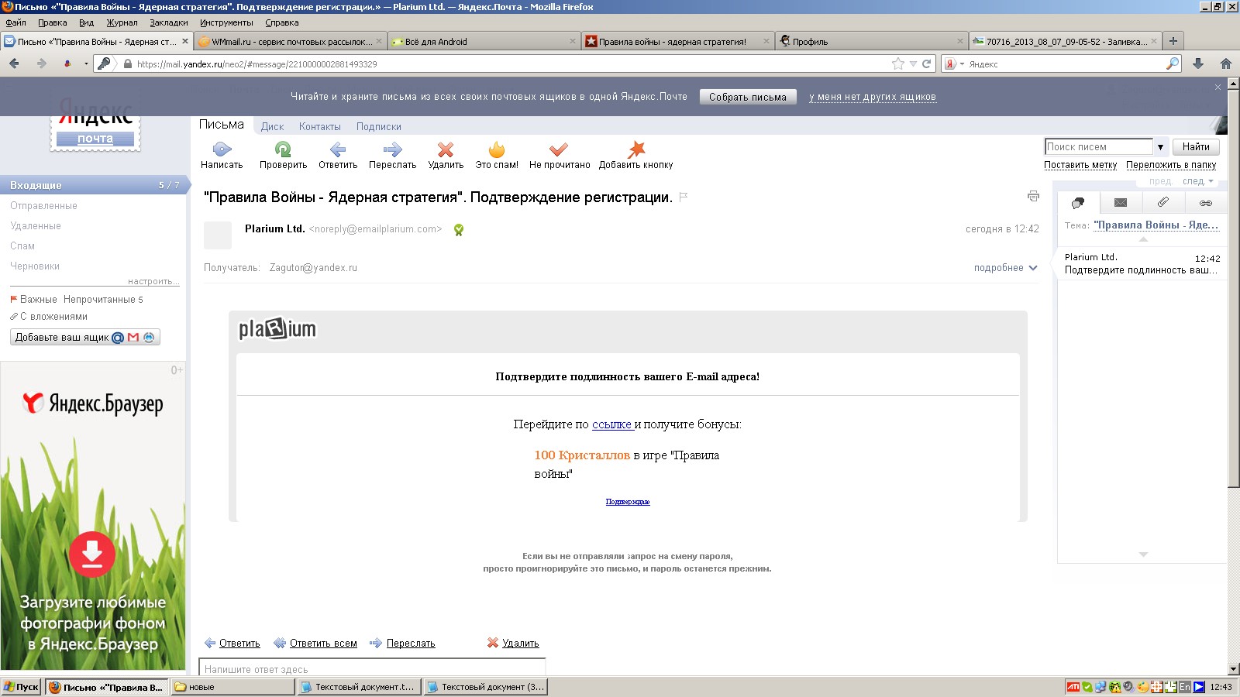The height and width of the screenshot is (697, 1240).
Task: Open the Контакты tab
Action: pos(320,126)
